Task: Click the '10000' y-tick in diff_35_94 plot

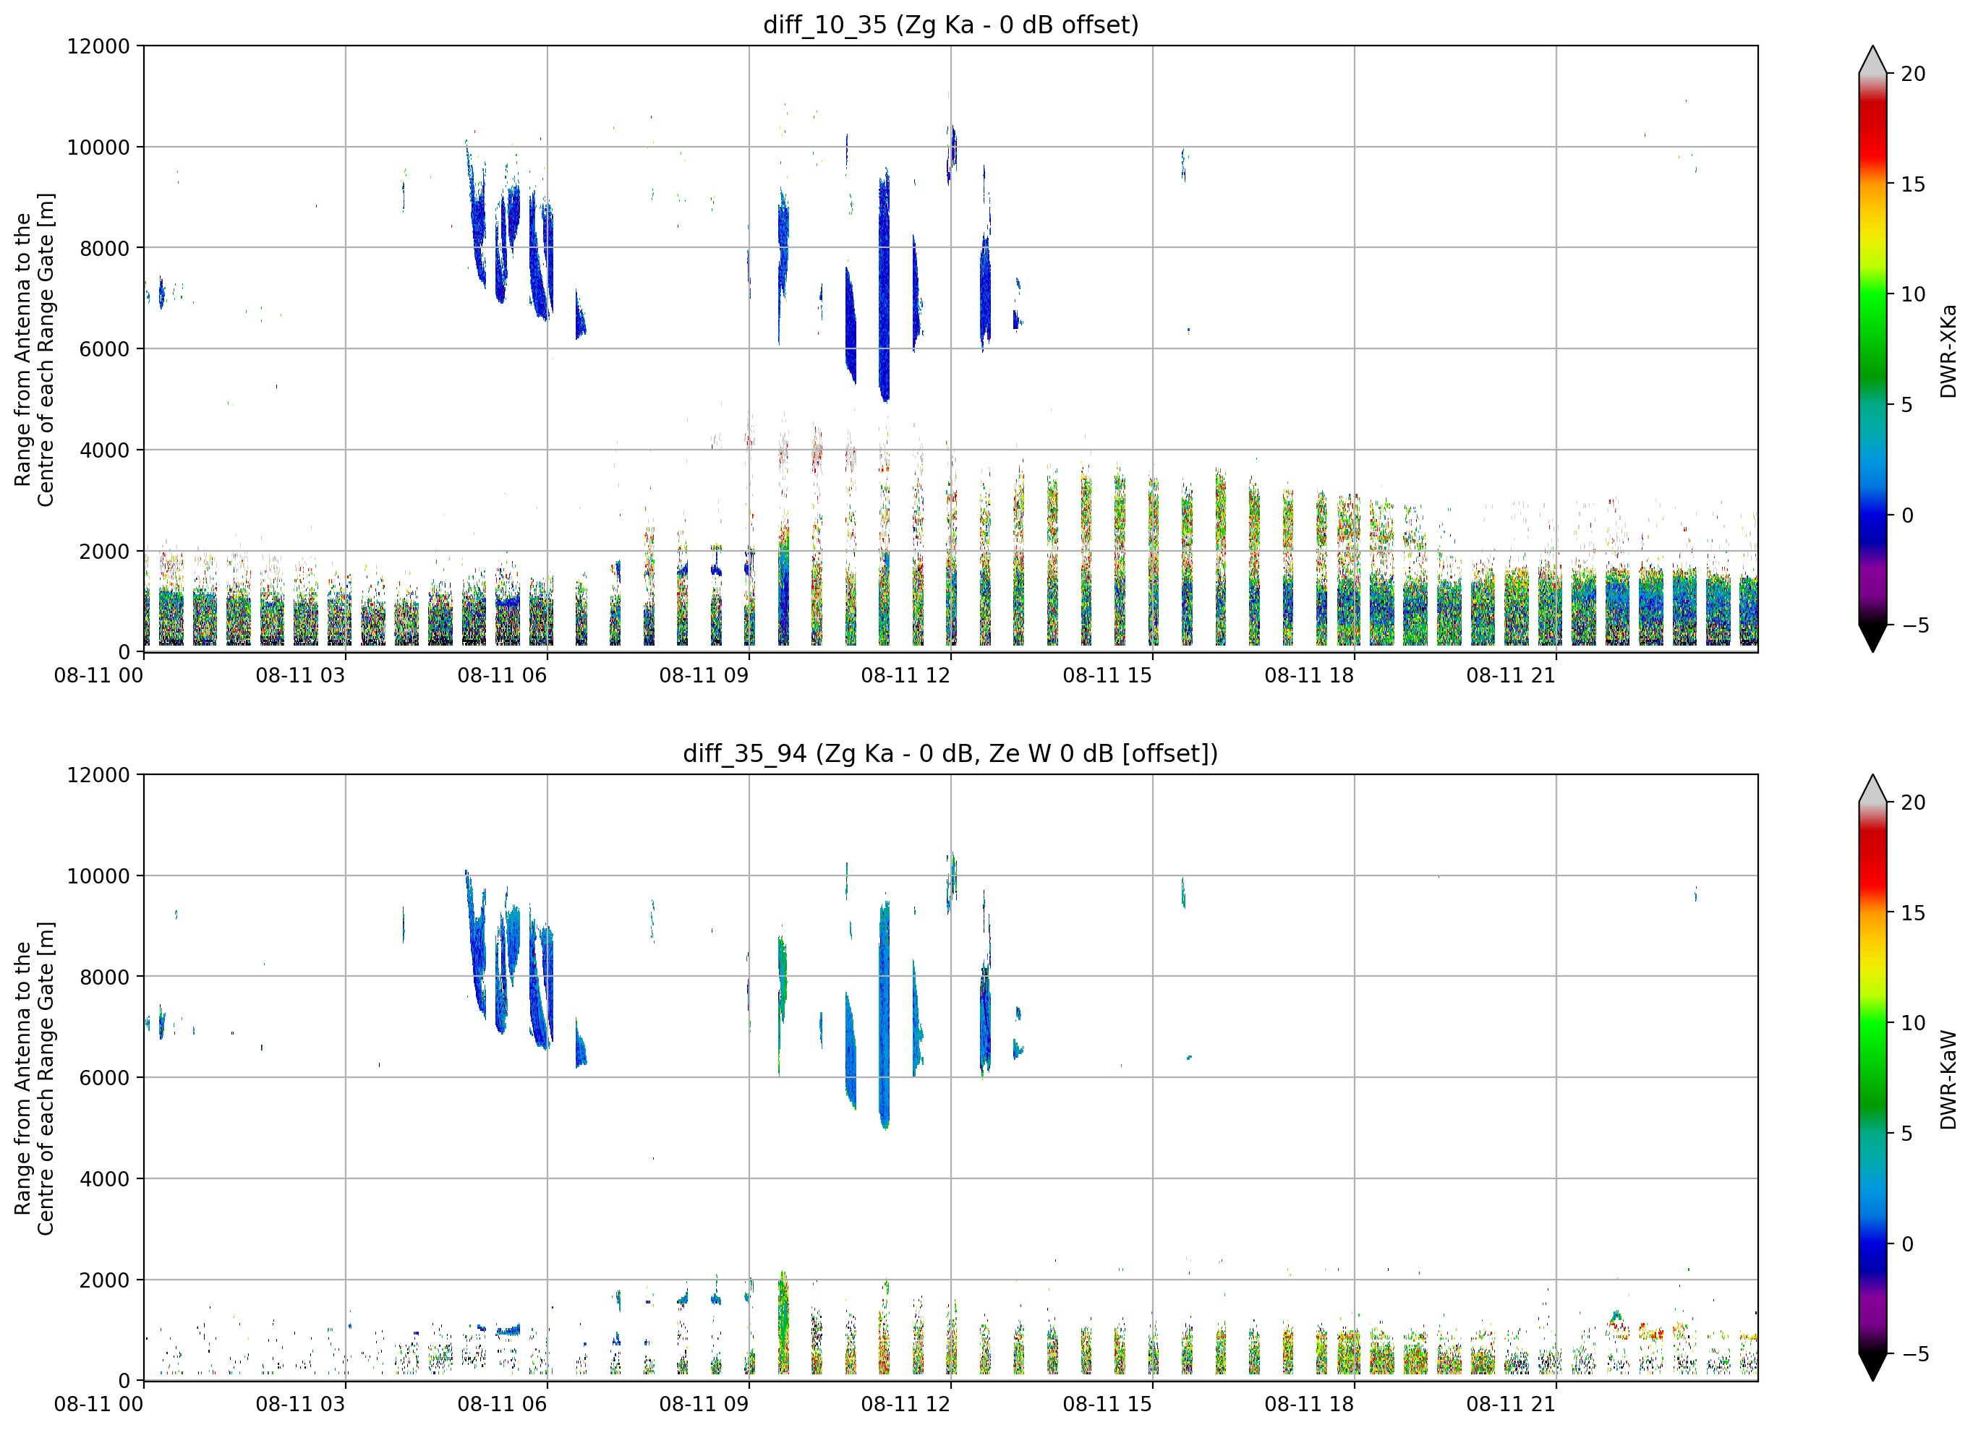Action: coord(98,877)
